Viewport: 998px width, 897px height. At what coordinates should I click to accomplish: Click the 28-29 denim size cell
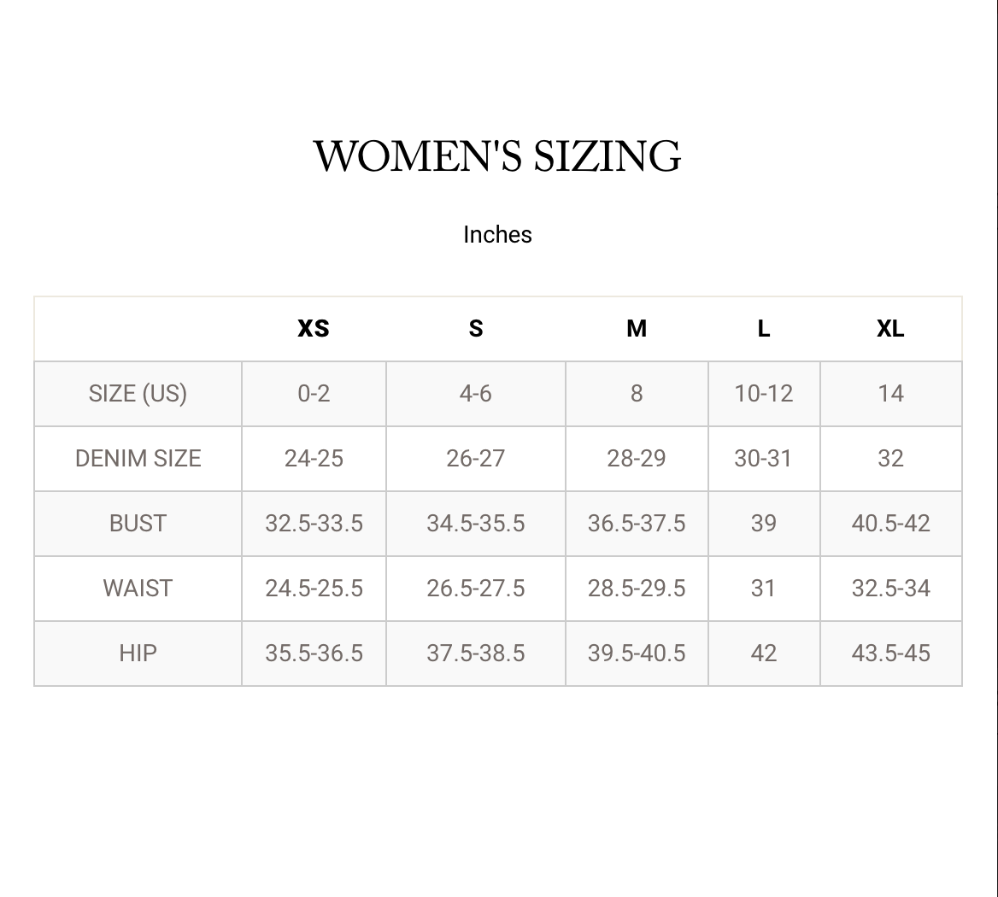(x=637, y=459)
